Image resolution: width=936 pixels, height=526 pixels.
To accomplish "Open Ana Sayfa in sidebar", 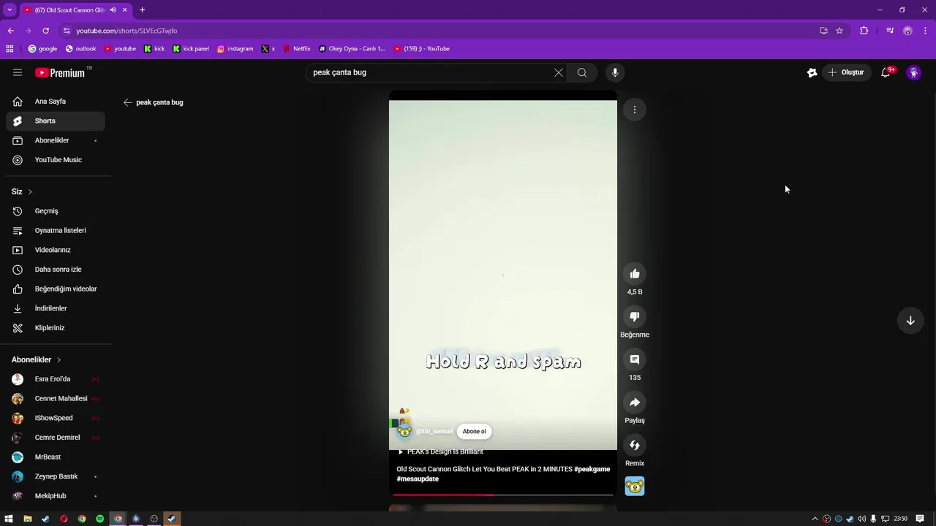I will click(56, 102).
